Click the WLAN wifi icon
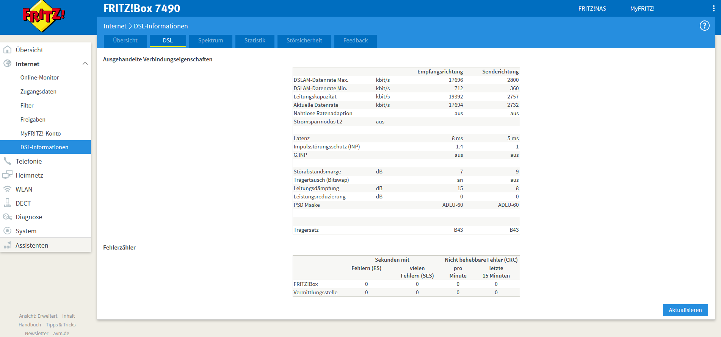721x337 pixels. [7, 189]
